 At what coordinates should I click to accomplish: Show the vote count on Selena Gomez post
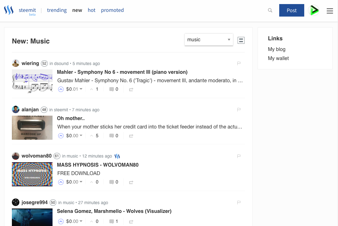click(94, 221)
